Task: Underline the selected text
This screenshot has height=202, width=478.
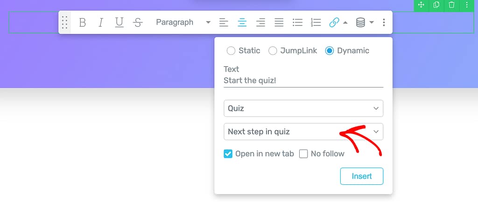Action: coord(119,22)
